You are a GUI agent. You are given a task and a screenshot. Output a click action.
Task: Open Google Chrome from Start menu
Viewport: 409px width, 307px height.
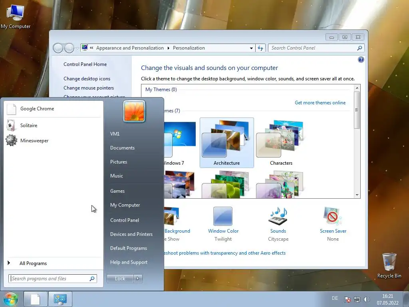coord(54,109)
